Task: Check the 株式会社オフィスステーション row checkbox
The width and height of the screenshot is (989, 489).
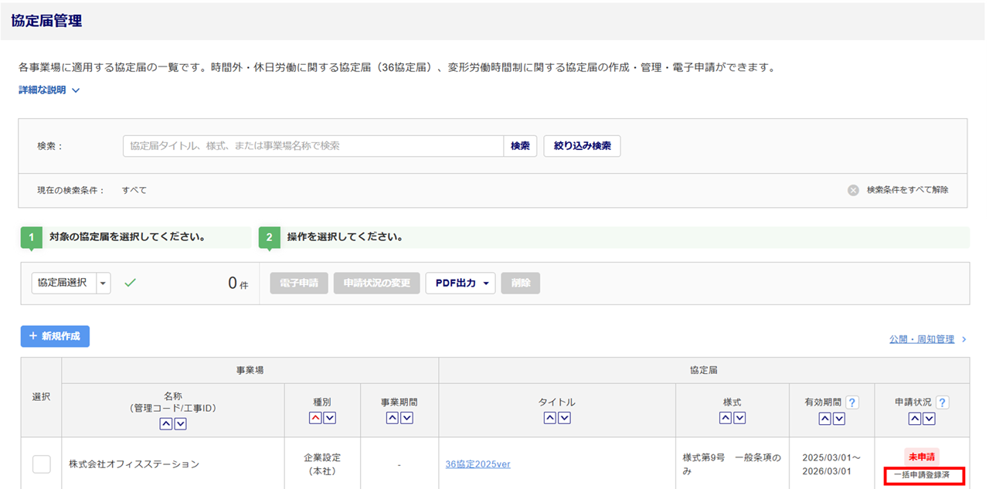Action: (x=42, y=464)
